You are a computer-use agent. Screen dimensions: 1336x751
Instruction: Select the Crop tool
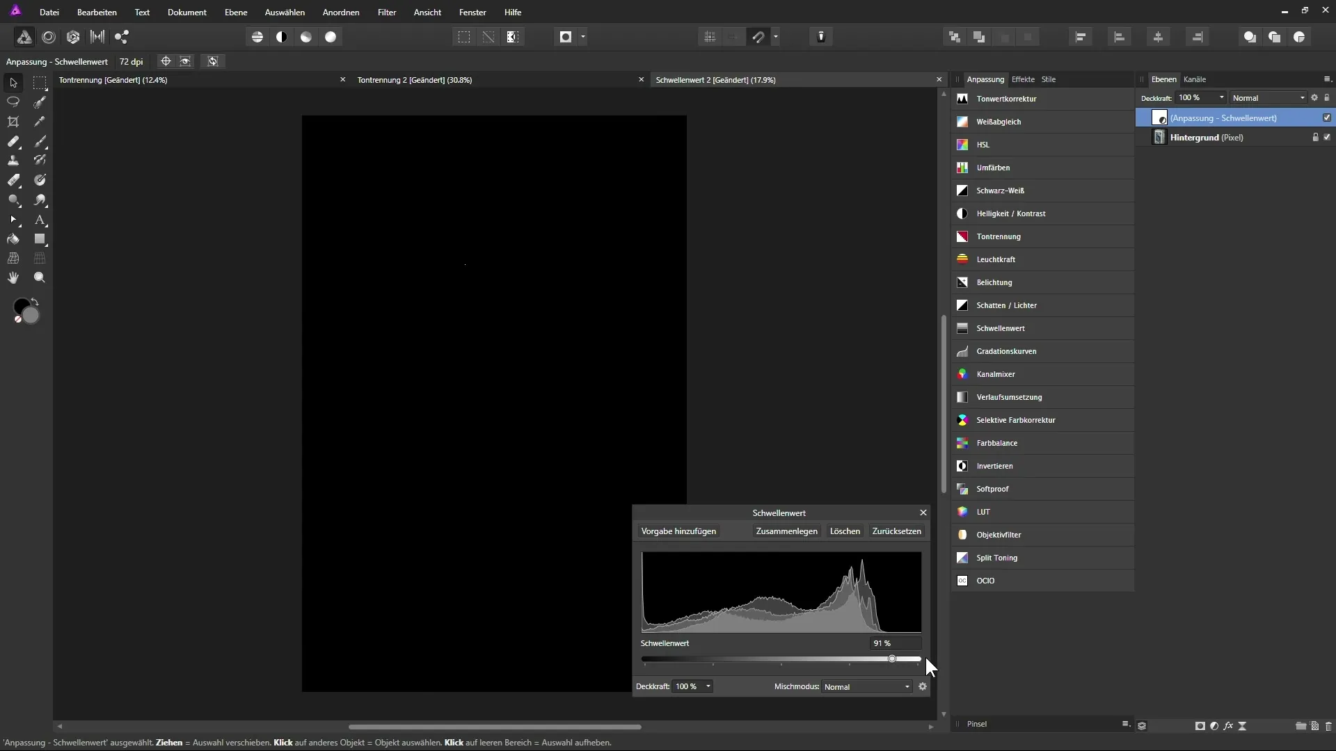point(13,122)
